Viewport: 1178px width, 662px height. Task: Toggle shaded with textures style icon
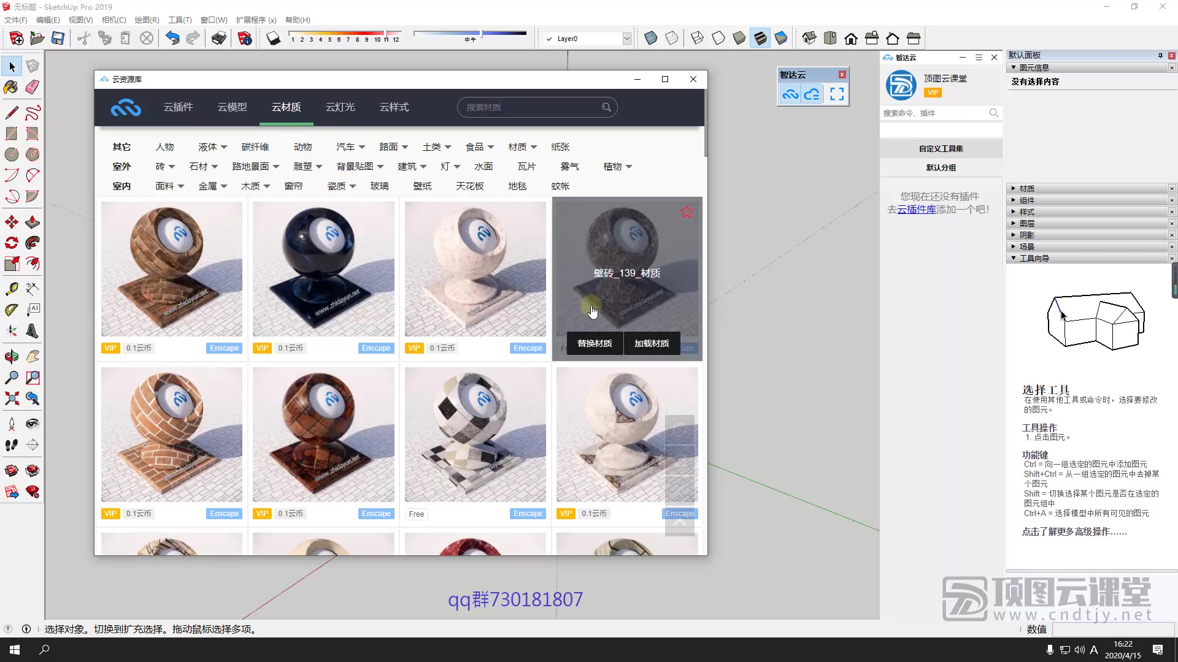(760, 39)
